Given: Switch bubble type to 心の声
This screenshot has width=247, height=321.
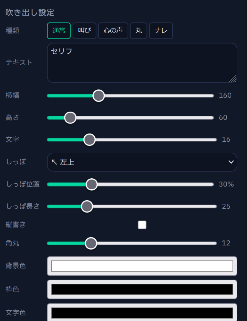Looking at the screenshot, I should coord(113,31).
